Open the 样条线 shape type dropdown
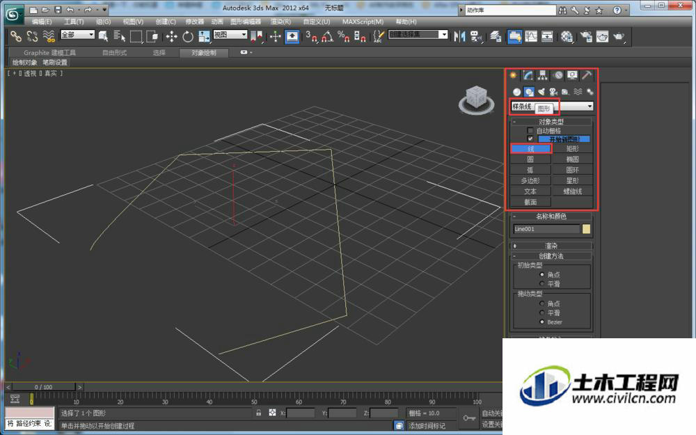 pos(552,106)
